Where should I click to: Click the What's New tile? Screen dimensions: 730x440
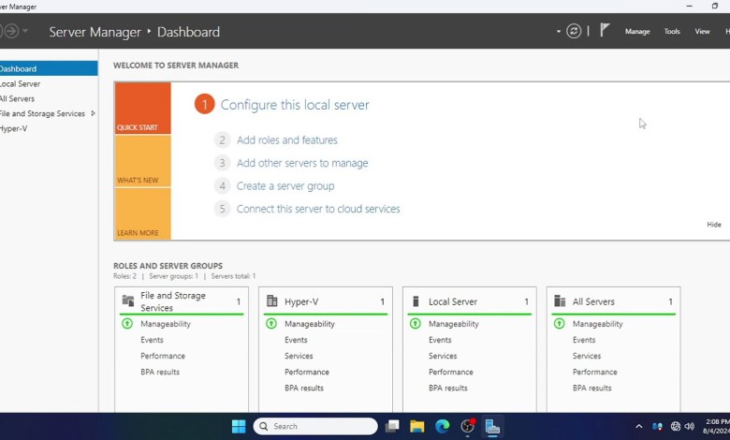(142, 161)
